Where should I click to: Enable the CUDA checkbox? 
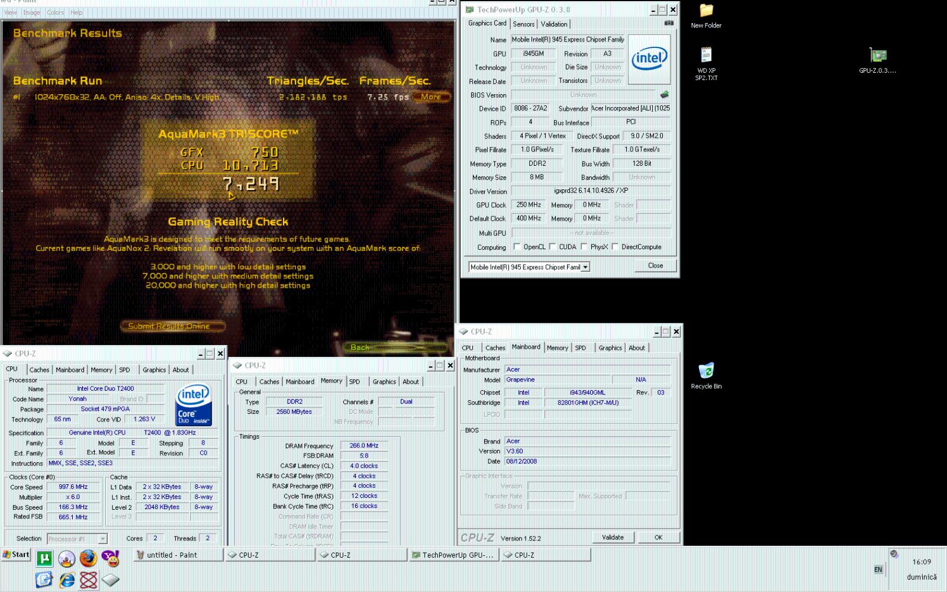click(553, 247)
